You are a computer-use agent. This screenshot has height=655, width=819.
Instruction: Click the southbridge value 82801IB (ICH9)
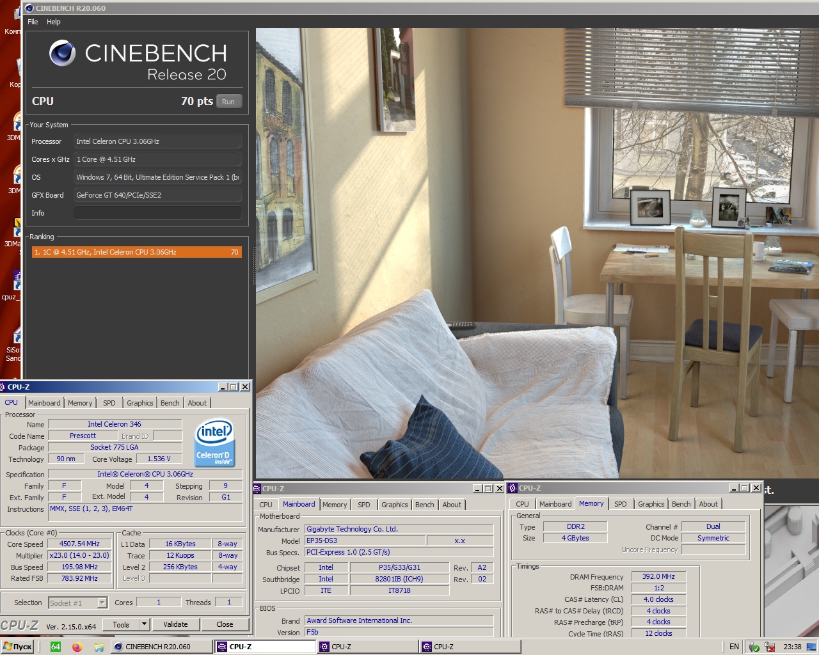[399, 579]
